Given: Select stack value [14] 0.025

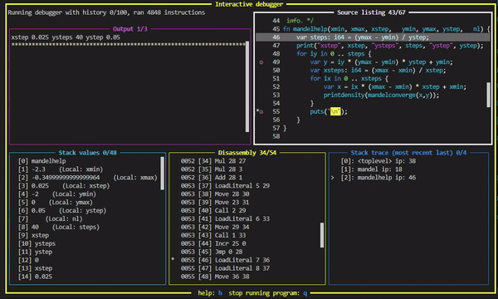Looking at the screenshot, I should (35, 277).
